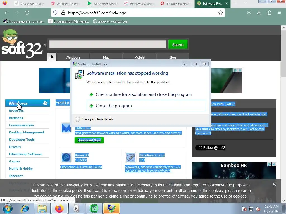The width and height of the screenshot is (286, 214).
Task: Launch Internet Explorer from the taskbar
Action: [25, 208]
